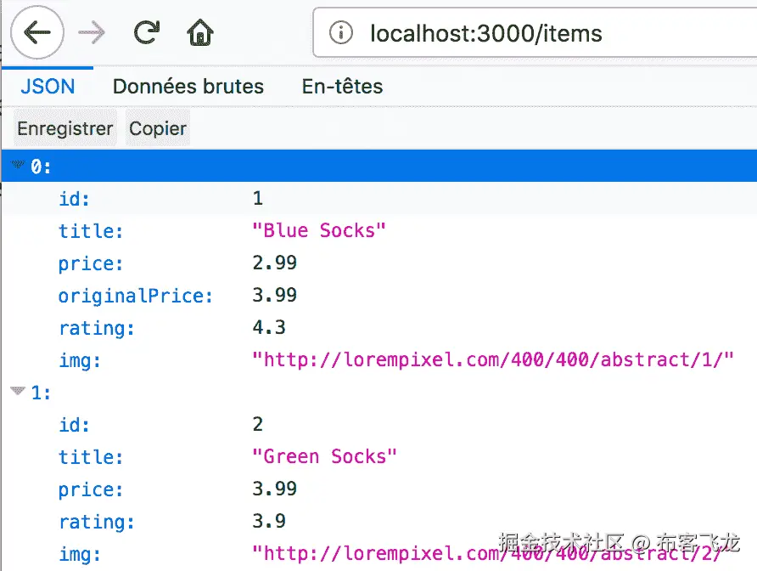Click the rating value 4.3

tap(269, 328)
